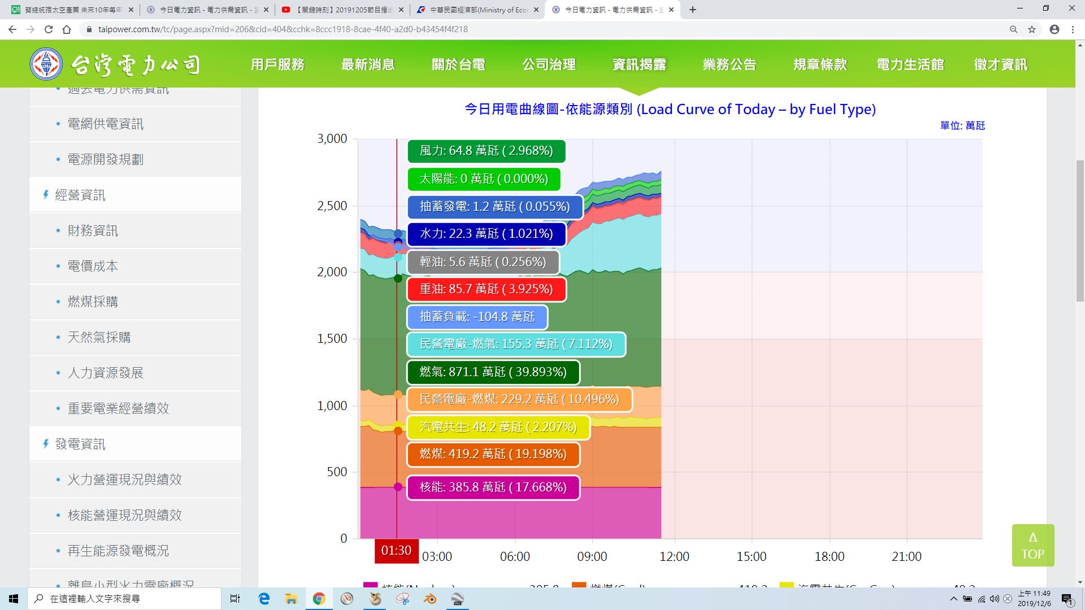Open 重要電業經營績效 sidebar link
This screenshot has height=610, width=1085.
click(x=135, y=408)
